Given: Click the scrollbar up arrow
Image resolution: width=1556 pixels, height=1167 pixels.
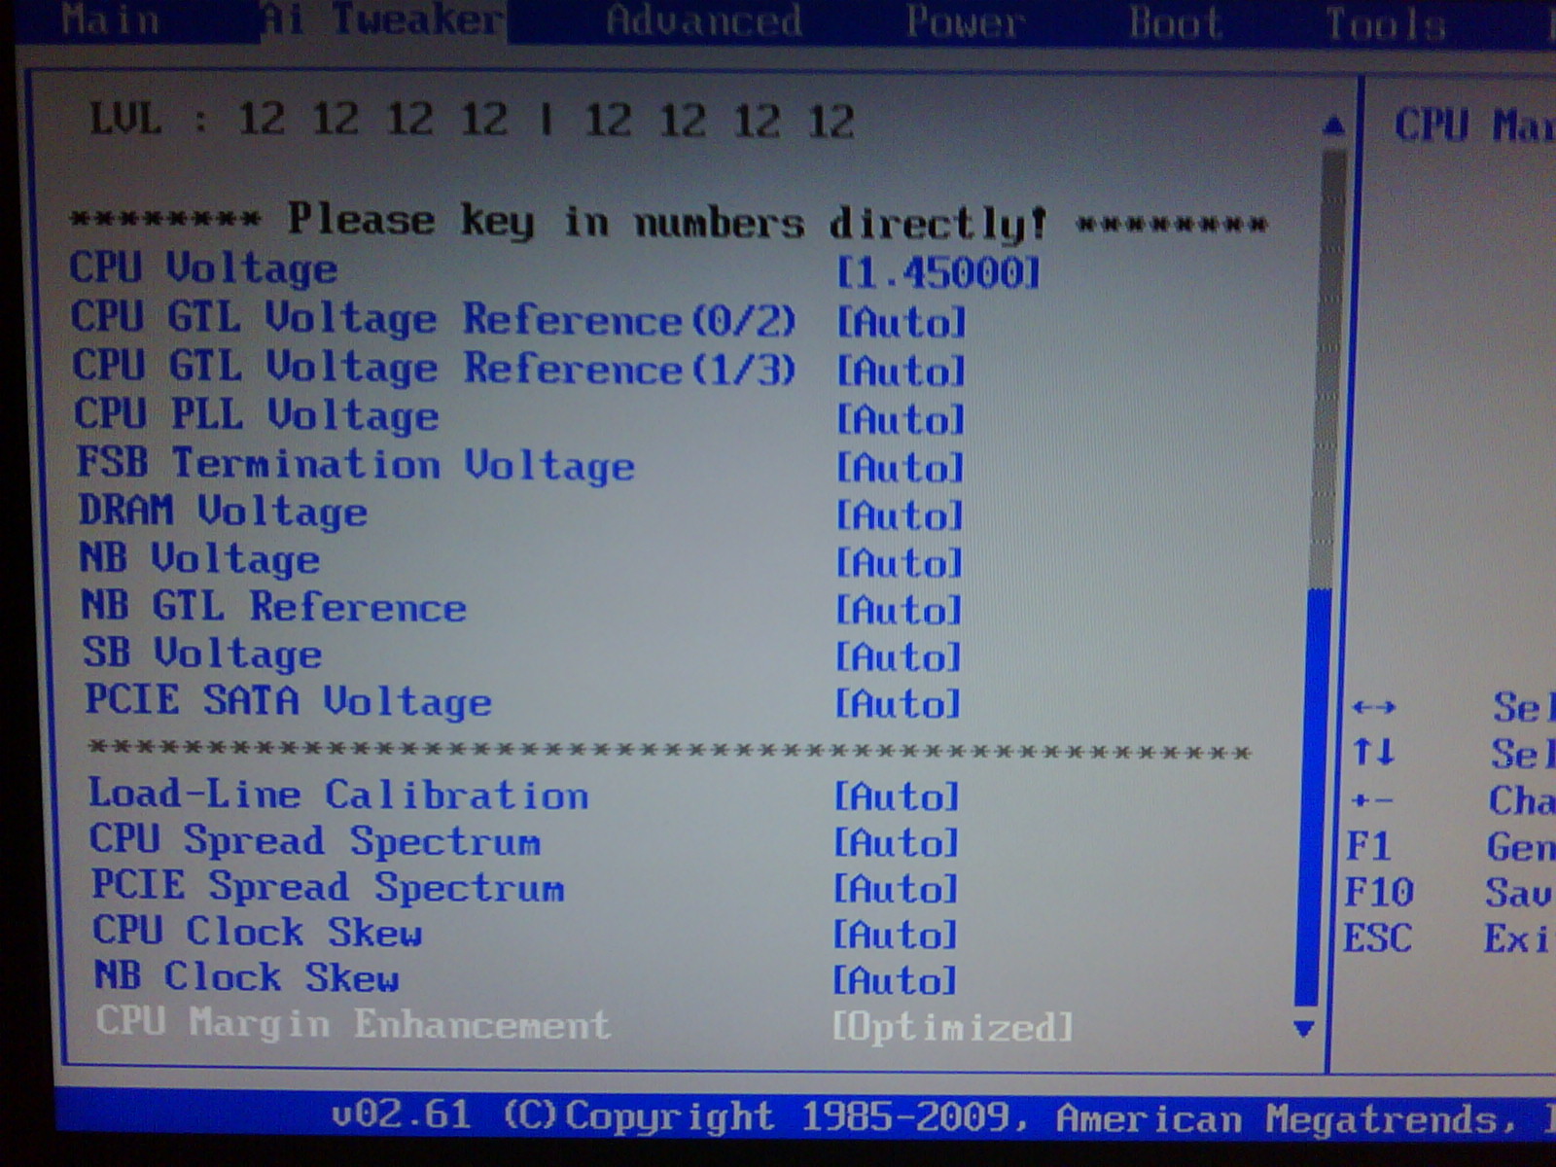Looking at the screenshot, I should click(1334, 125).
